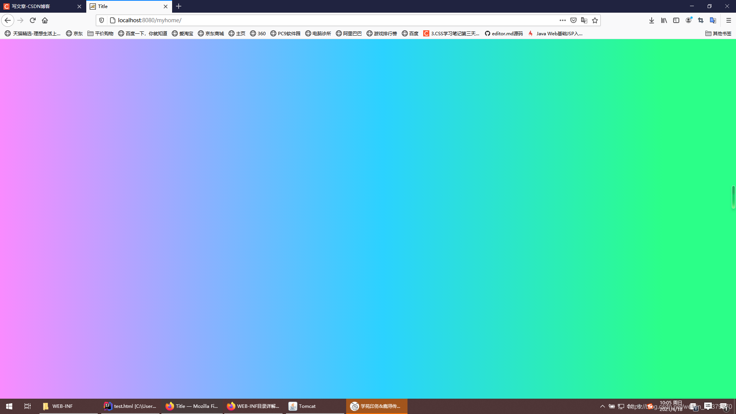736x414 pixels.
Task: Open the 3.CSS学习笔记 bookmark
Action: [x=452, y=34]
